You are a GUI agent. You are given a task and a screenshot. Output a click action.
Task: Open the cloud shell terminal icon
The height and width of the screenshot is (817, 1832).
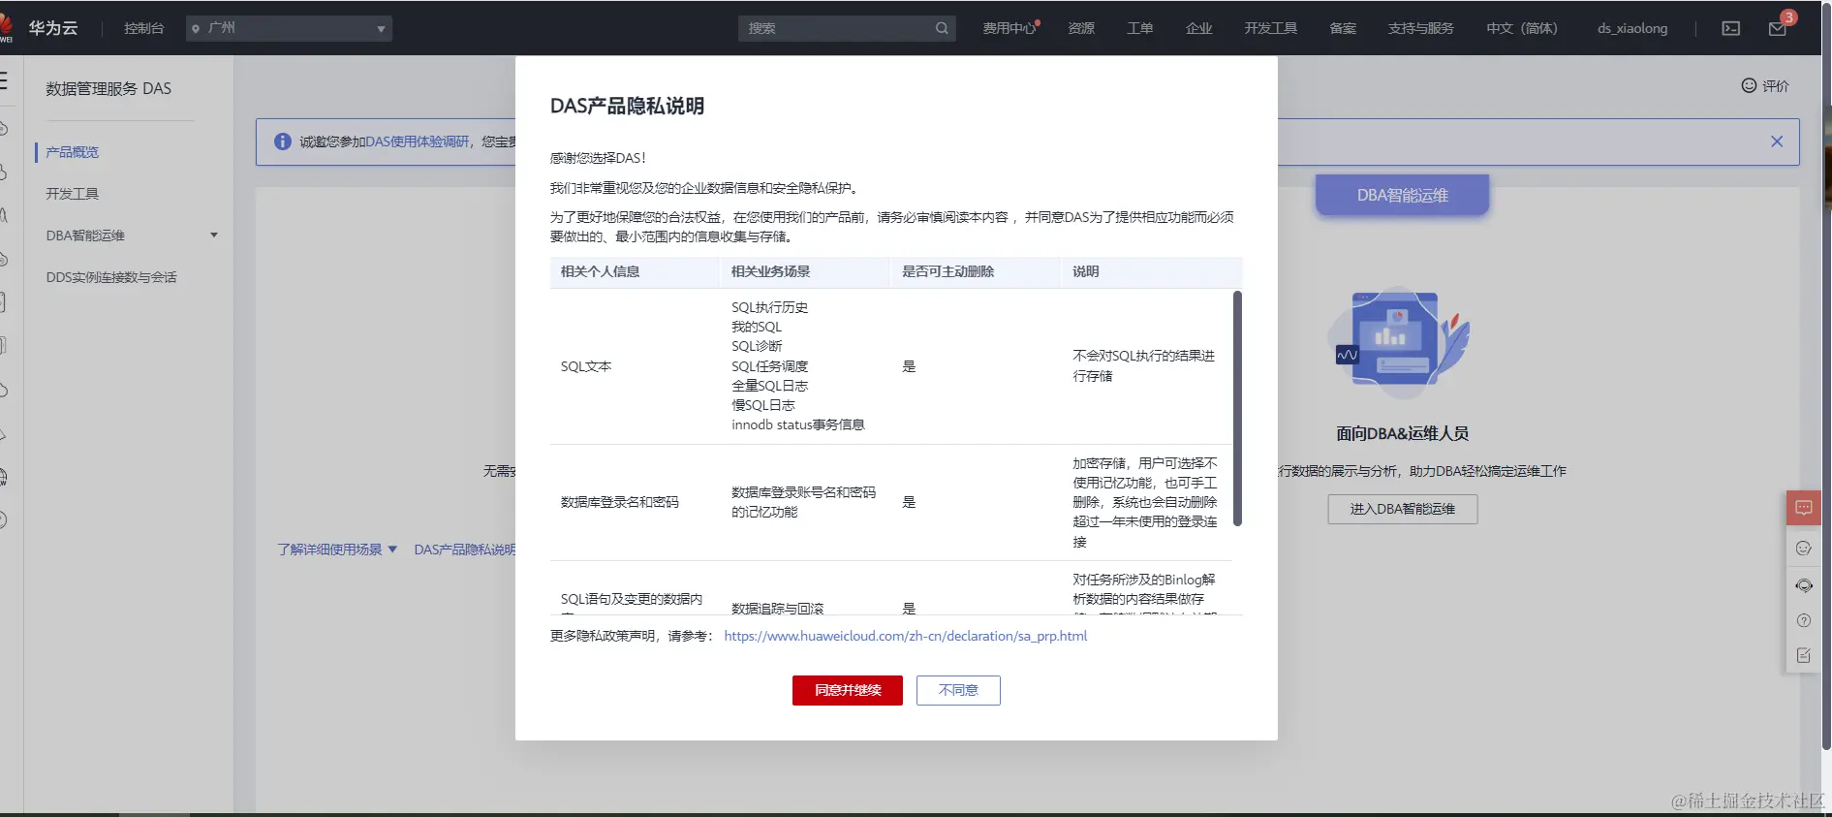tap(1731, 28)
